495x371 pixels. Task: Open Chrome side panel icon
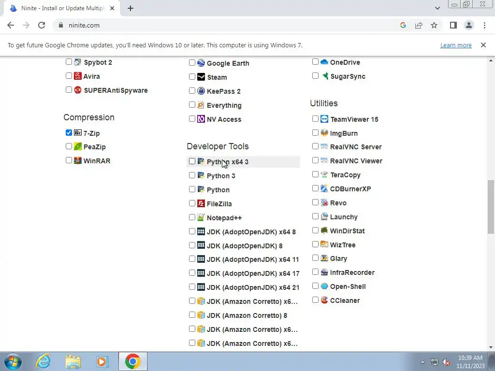(x=453, y=25)
